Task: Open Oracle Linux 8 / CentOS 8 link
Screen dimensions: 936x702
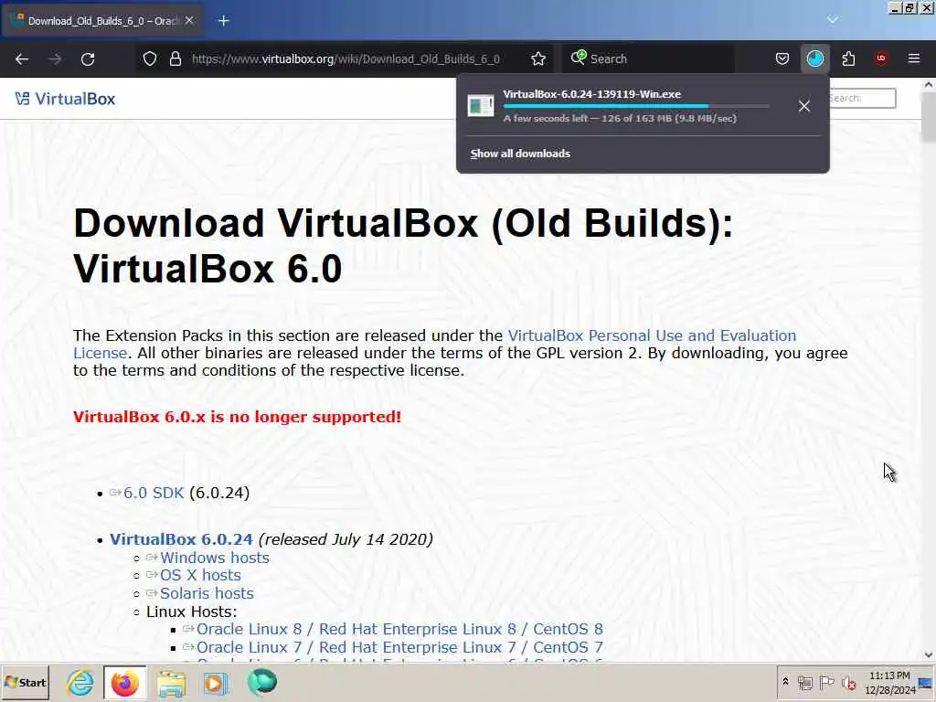Action: (x=399, y=629)
